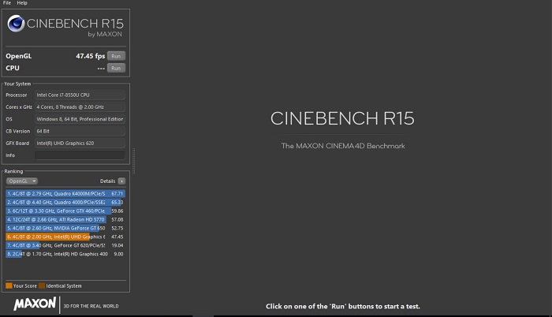Image resolution: width=552 pixels, height=317 pixels.
Task: Click the OpenGL 47.45 fps score value
Action: click(91, 56)
